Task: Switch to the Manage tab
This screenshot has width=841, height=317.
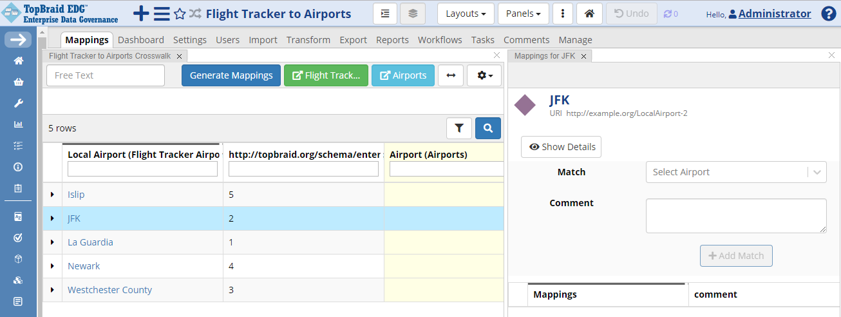Action: (576, 40)
